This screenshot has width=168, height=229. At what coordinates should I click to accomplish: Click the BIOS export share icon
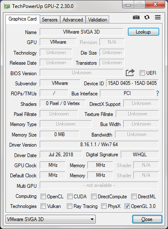coord(130,73)
